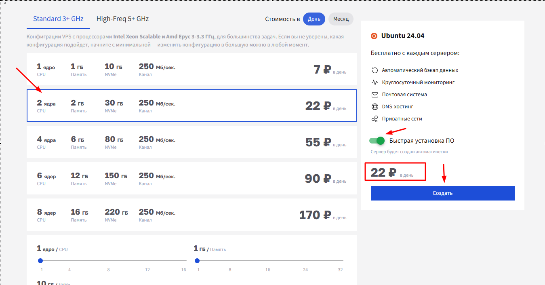Switch to the High-Freq 5+ GHz tab

122,19
